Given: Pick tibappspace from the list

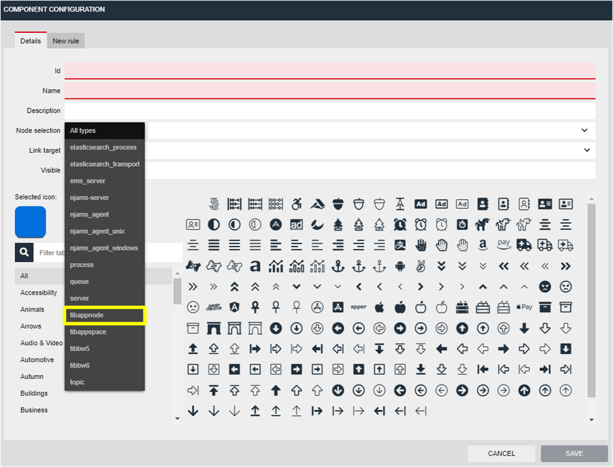Looking at the screenshot, I should coord(104,332).
